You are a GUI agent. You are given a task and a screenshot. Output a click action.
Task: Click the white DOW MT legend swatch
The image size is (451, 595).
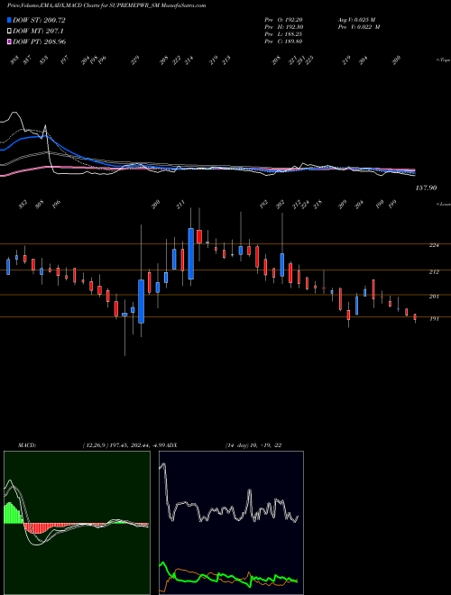pos(9,31)
